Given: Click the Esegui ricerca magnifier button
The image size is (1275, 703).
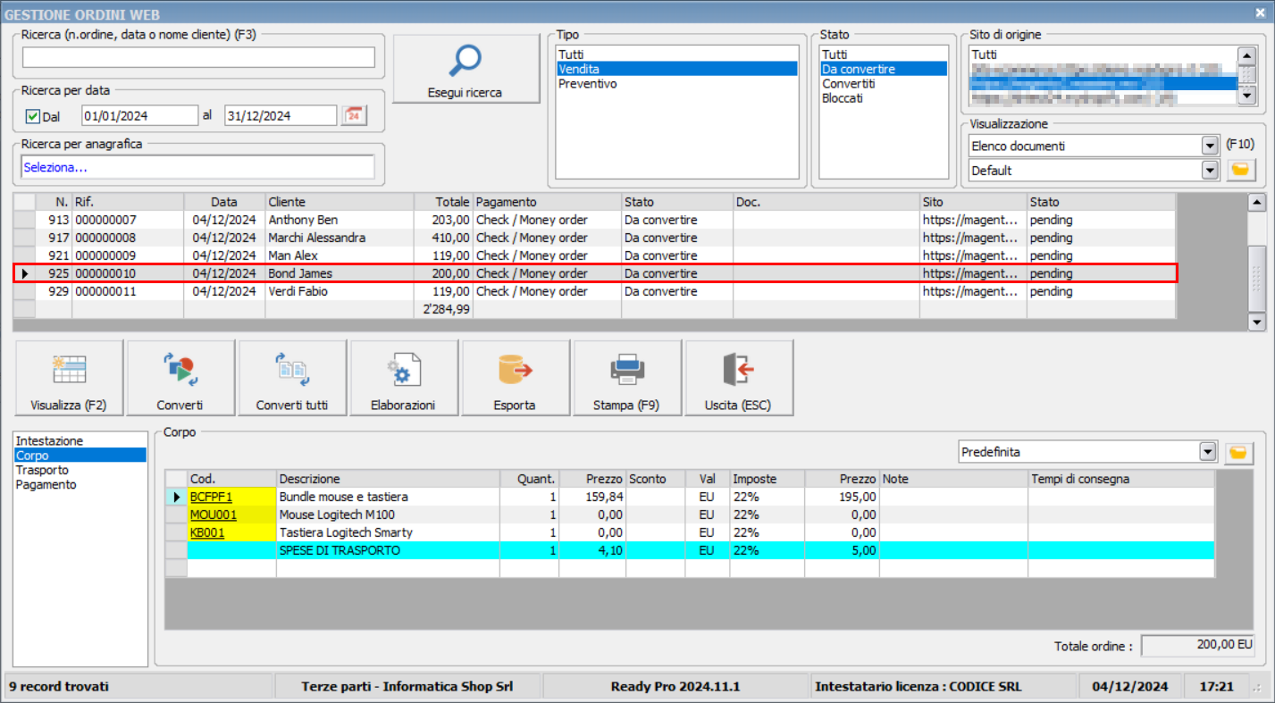Looking at the screenshot, I should [466, 70].
